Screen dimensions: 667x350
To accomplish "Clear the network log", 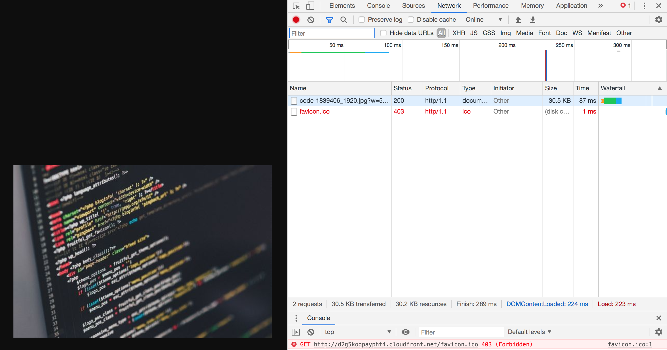I will point(311,20).
